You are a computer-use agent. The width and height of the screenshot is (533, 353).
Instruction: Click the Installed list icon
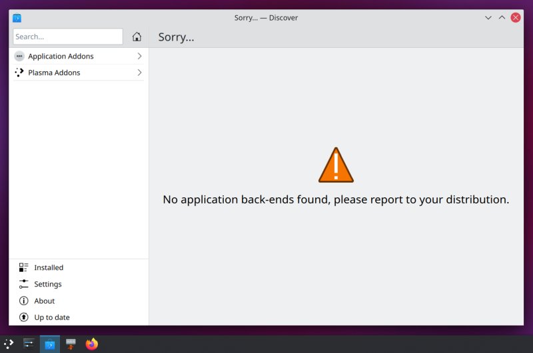click(24, 267)
